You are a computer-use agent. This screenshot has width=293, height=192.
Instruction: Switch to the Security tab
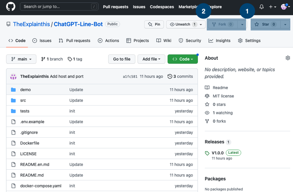pos(190,40)
